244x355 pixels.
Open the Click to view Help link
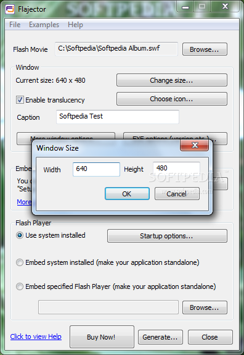[x=36, y=336]
